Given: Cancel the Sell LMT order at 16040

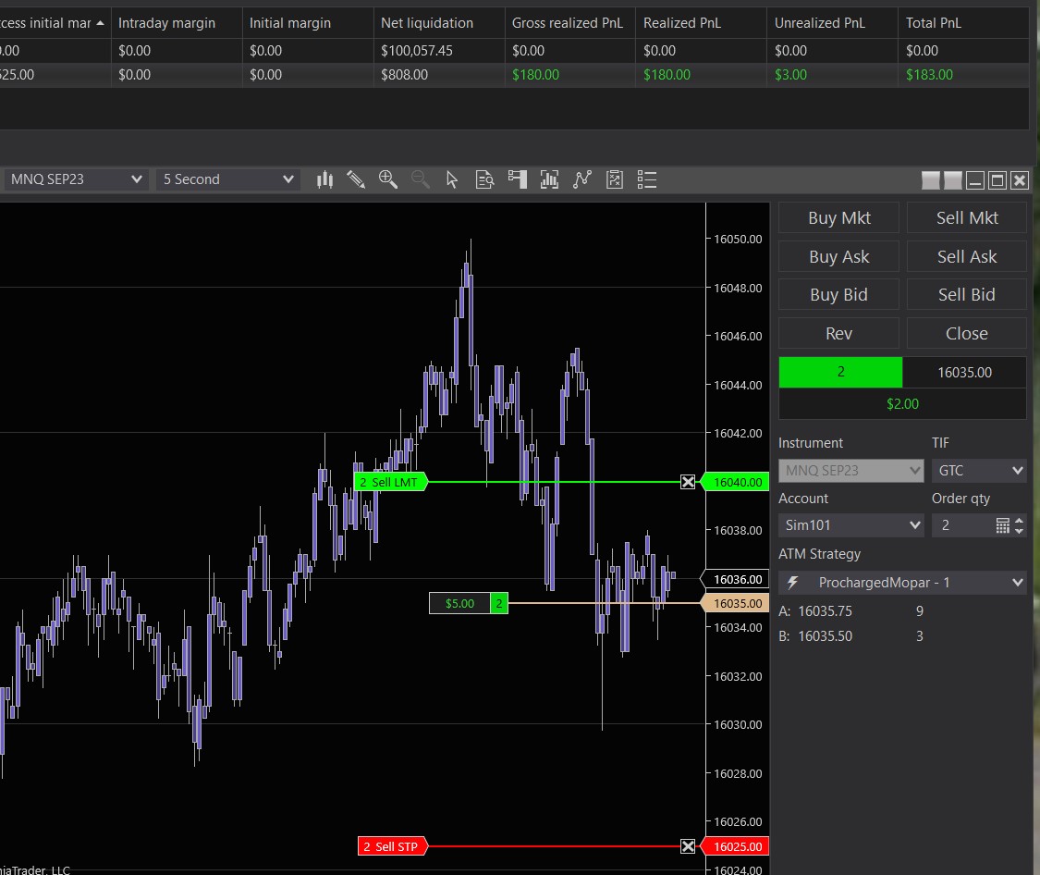Looking at the screenshot, I should [x=688, y=482].
